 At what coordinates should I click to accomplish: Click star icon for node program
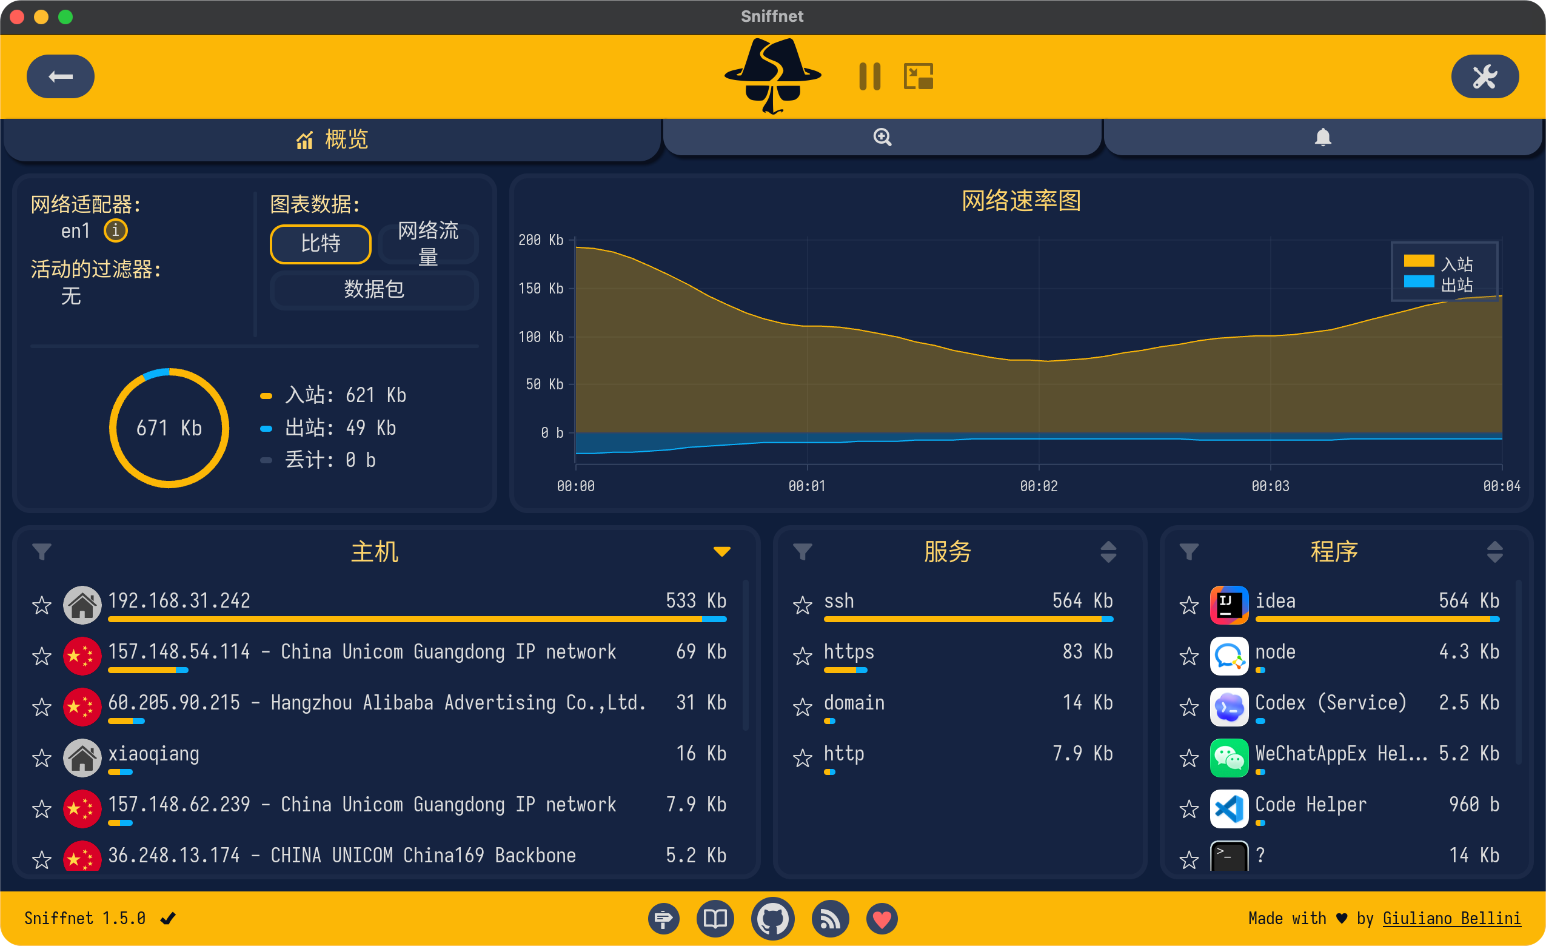[x=1189, y=656]
